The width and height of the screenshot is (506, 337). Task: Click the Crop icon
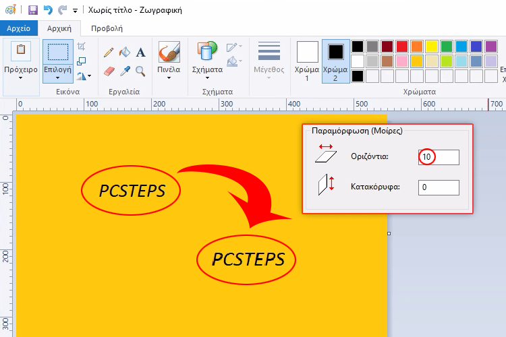point(82,47)
